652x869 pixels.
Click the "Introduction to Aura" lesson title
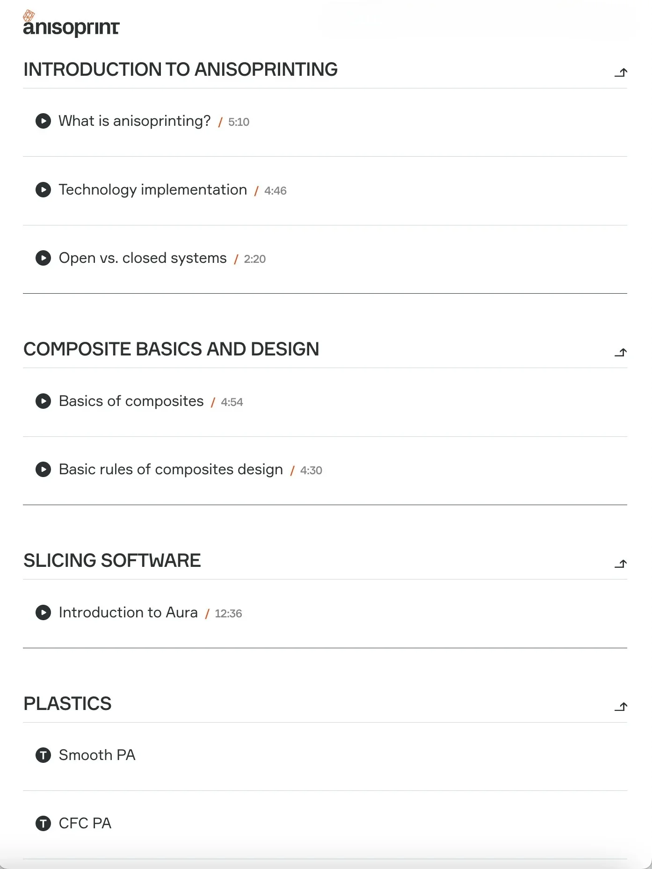point(128,612)
